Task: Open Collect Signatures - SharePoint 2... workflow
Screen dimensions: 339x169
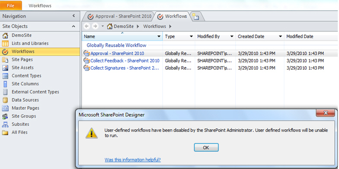Action: (125, 68)
